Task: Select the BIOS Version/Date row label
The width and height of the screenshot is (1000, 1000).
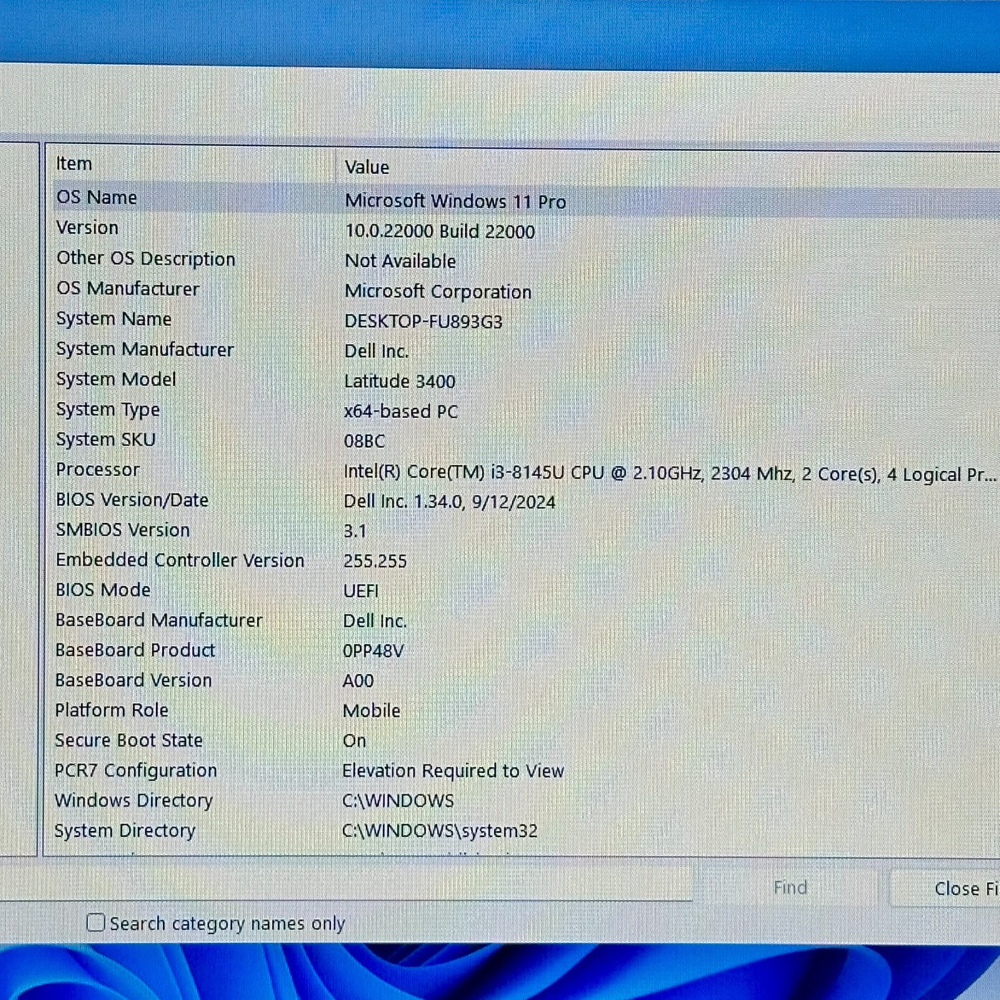Action: click(x=132, y=499)
